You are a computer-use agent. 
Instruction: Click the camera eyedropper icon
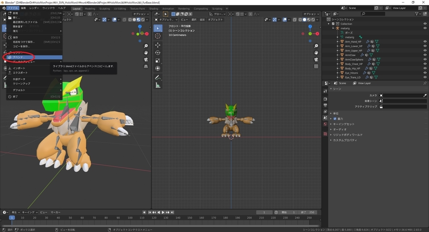(425, 96)
